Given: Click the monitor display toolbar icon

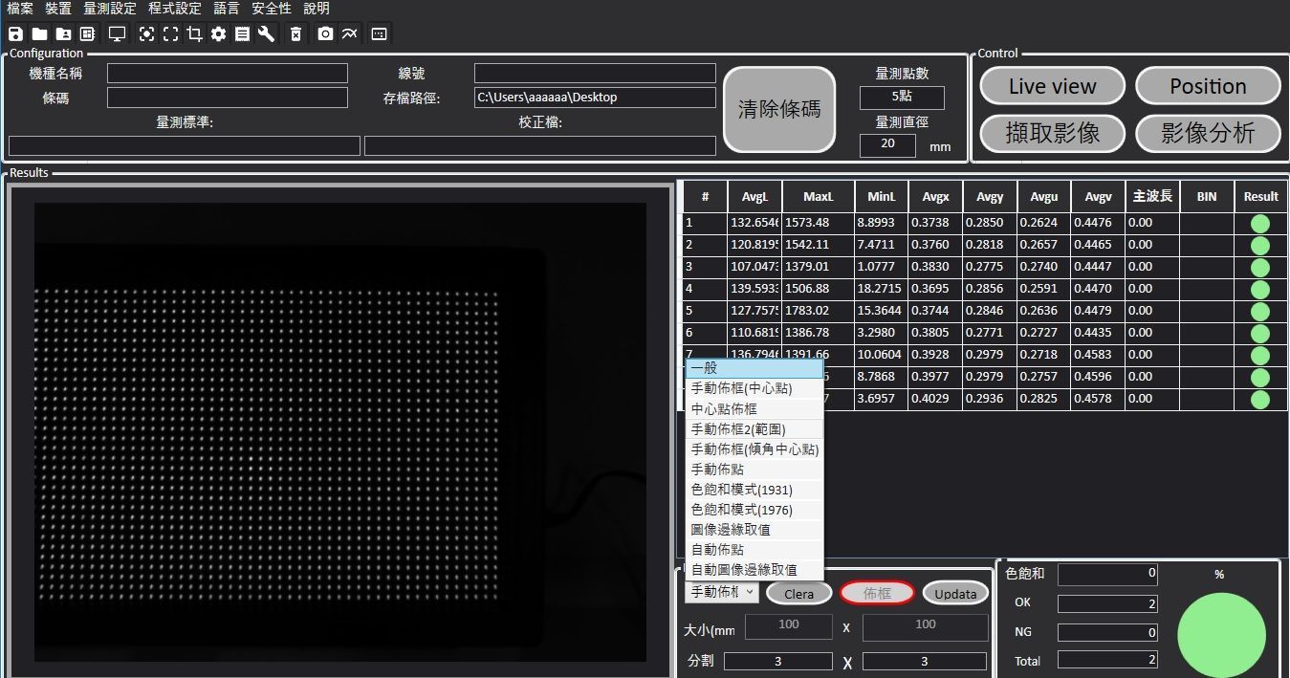Looking at the screenshot, I should click(117, 33).
